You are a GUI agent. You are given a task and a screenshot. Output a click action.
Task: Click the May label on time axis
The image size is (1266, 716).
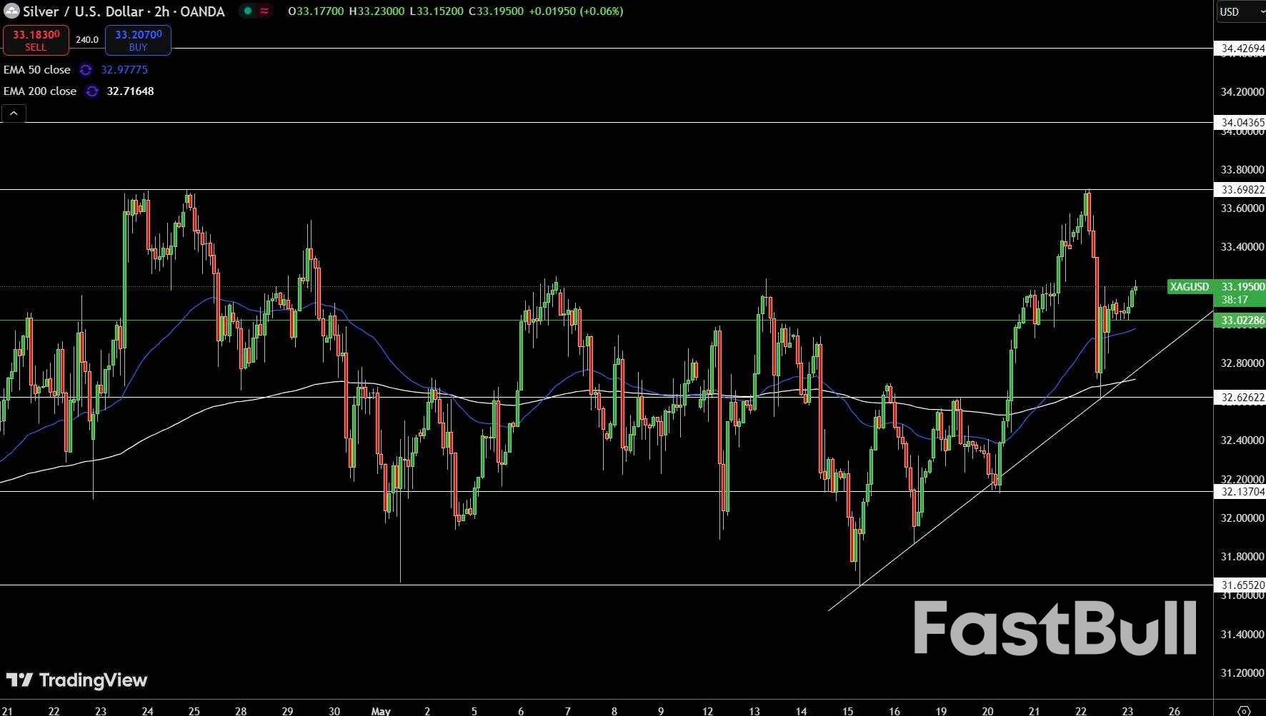[381, 710]
